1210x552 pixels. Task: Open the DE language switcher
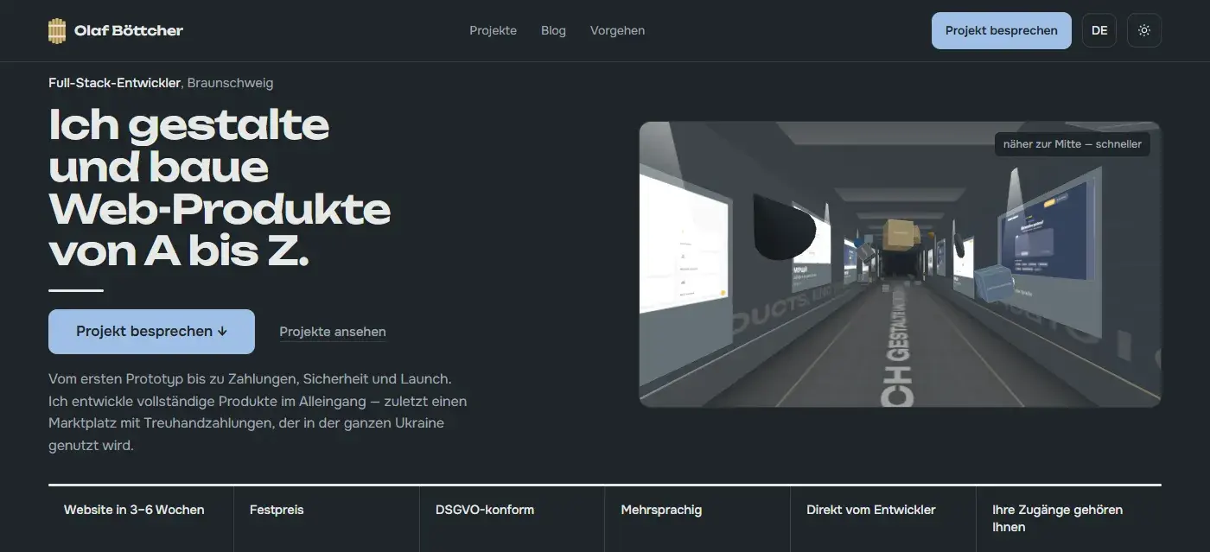(1099, 30)
